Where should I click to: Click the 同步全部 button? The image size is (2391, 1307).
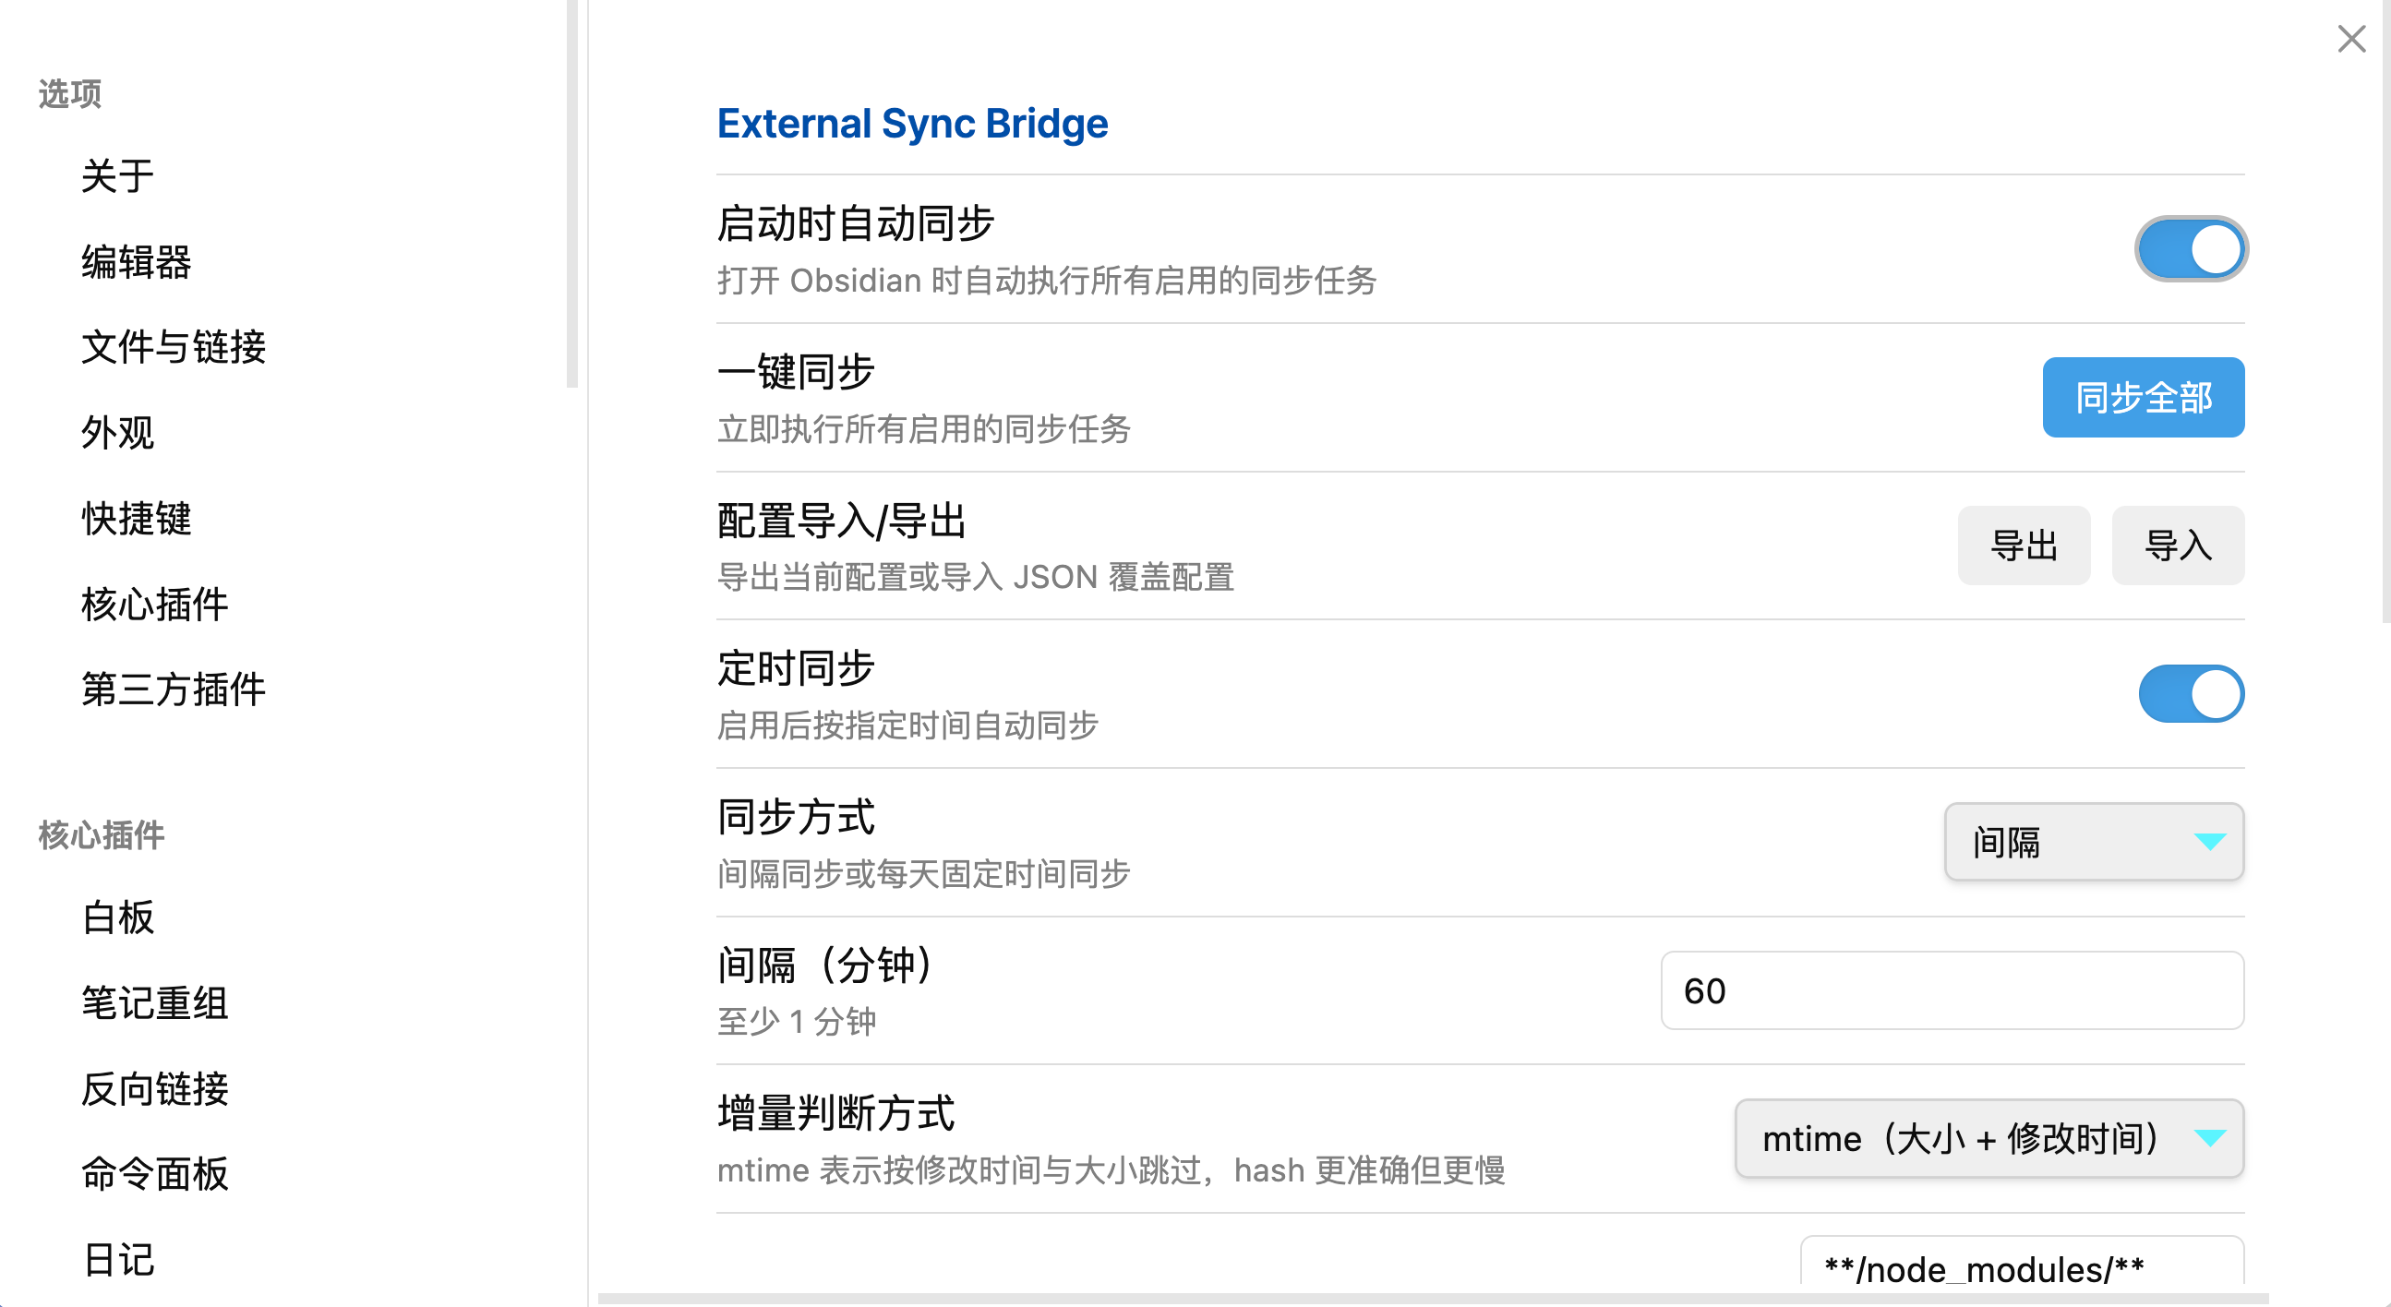click(2143, 397)
